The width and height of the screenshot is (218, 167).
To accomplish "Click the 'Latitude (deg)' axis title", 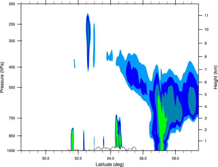I will coord(110,164).
